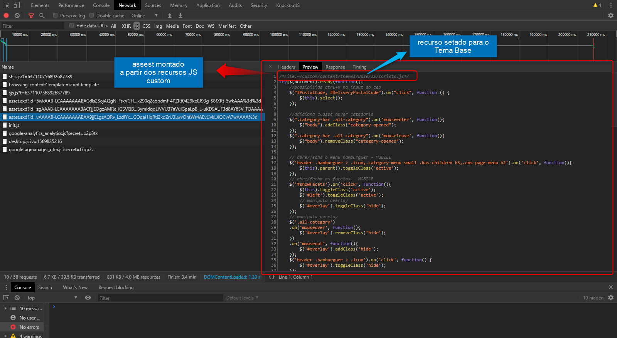Screen dimensions: 617x338
Task: Toggle the JS resource type filter
Action: 137,26
